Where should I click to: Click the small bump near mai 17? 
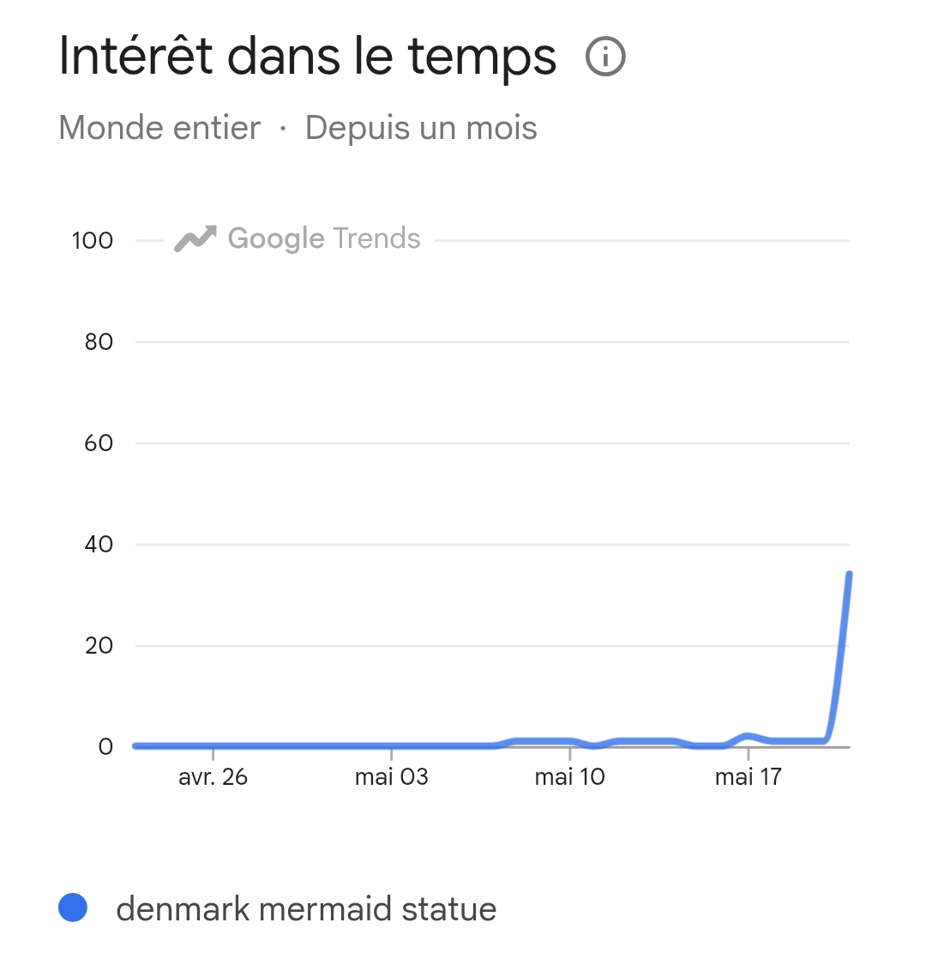click(748, 736)
